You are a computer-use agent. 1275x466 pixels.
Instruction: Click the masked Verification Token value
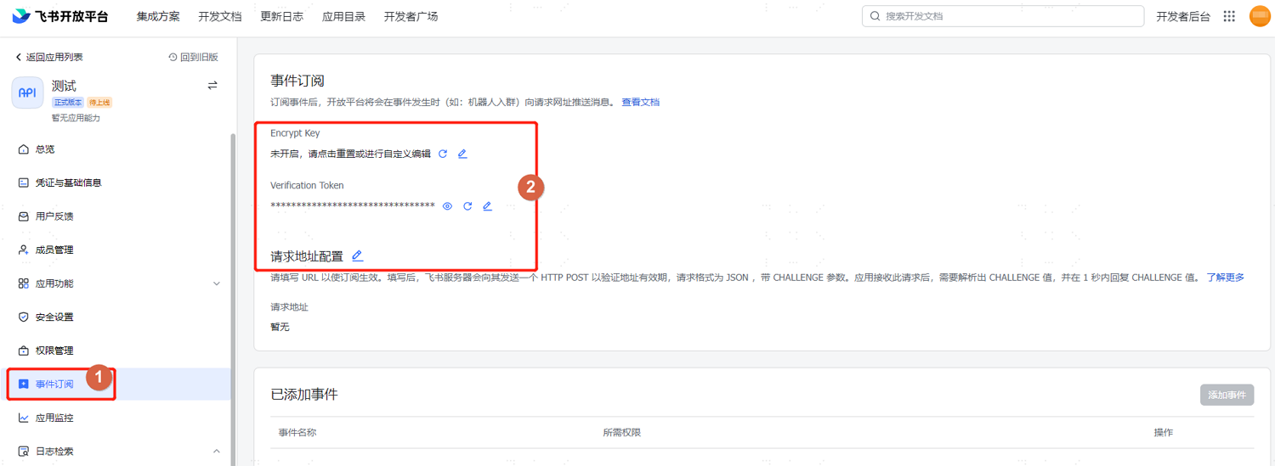(x=353, y=206)
